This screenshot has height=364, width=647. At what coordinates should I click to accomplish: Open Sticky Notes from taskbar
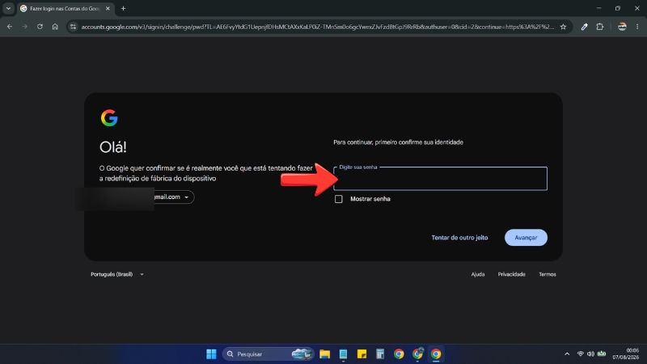point(362,354)
